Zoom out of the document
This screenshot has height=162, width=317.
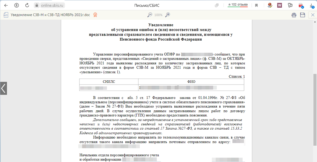click(149, 15)
